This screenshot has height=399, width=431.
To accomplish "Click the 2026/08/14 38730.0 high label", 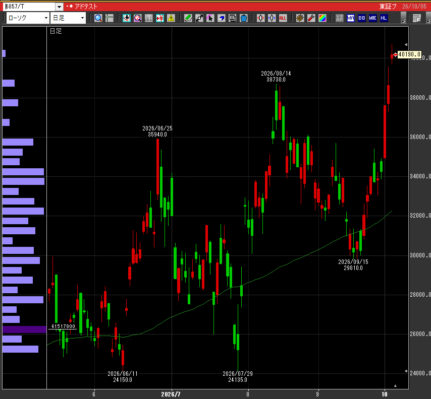I will (276, 76).
